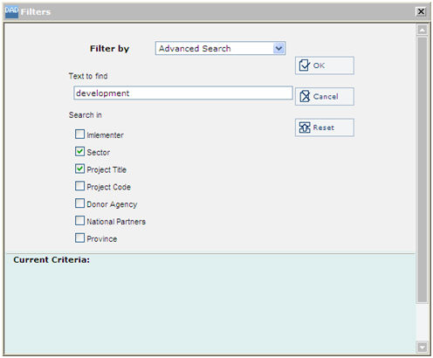Screen dimensions: 433x358
Task: Confirm the filter with OK button
Action: (x=325, y=65)
